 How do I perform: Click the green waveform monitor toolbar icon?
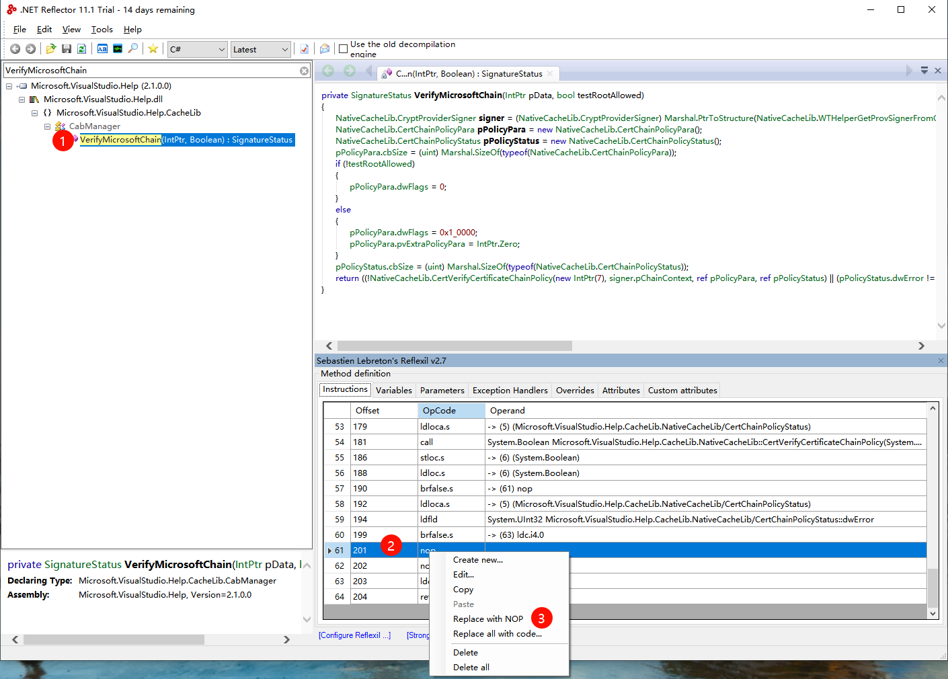[118, 48]
